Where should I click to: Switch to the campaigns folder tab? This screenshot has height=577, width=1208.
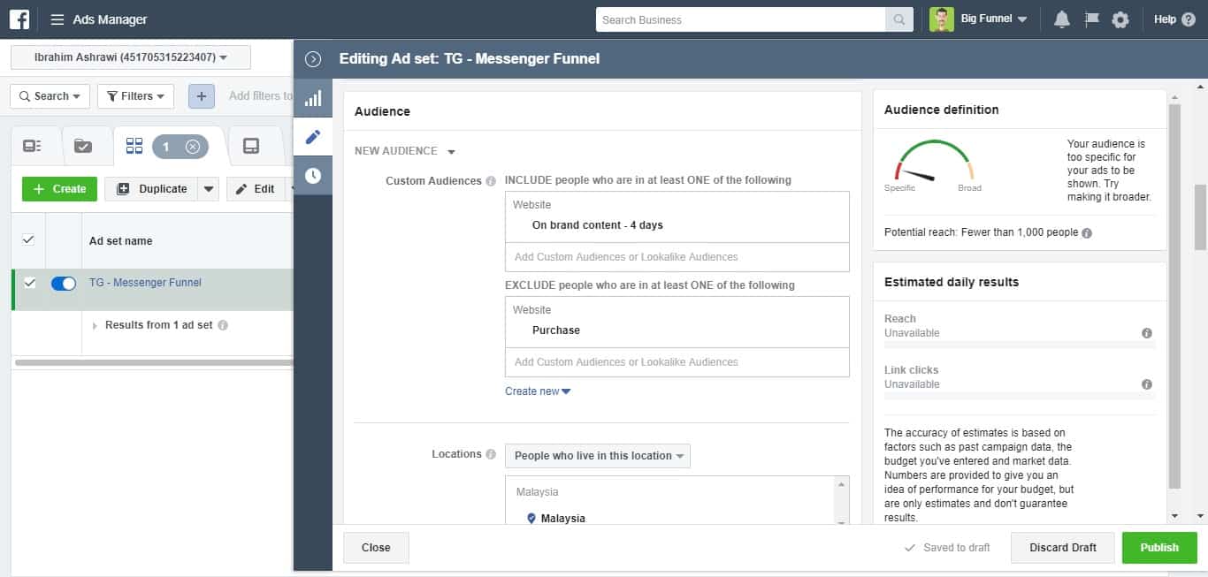pyautogui.click(x=83, y=147)
